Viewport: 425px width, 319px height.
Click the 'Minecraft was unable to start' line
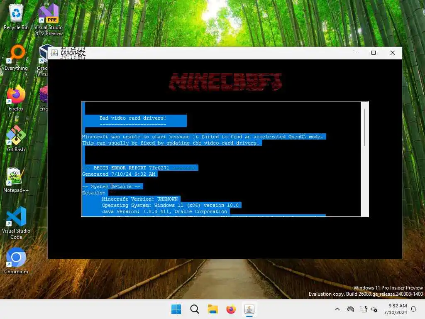(203, 137)
